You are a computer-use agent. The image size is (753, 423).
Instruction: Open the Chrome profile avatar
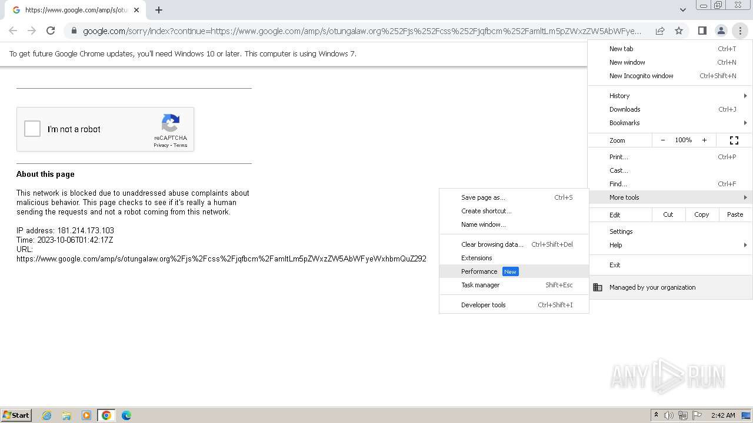coord(721,31)
